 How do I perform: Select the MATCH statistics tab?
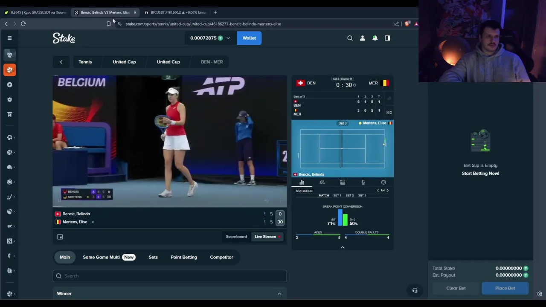[324, 196]
